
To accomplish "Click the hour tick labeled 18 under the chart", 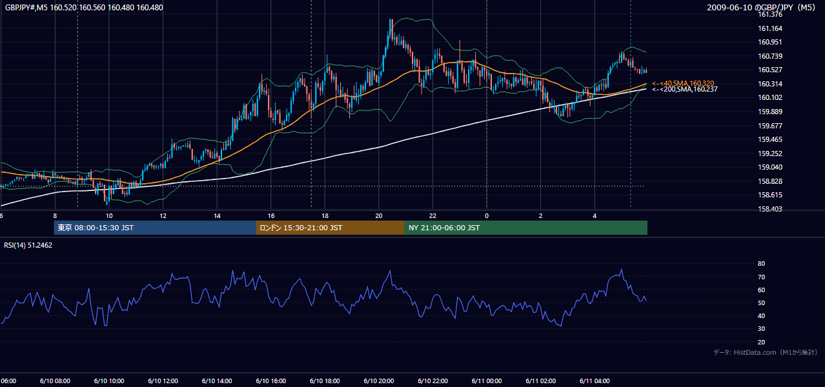I will (325, 215).
